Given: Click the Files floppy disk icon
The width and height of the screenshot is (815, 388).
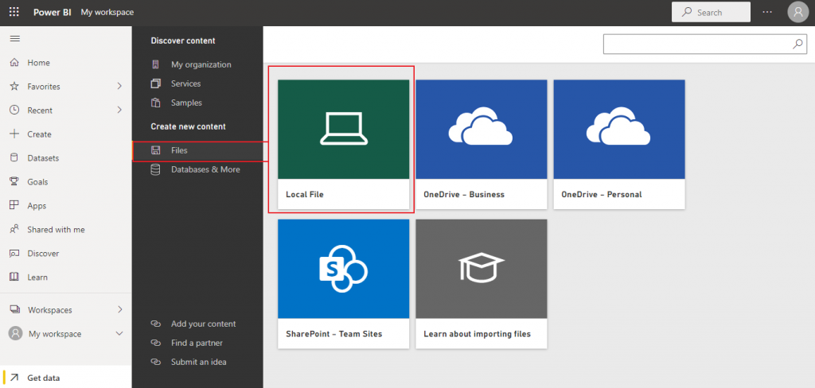Looking at the screenshot, I should [155, 150].
